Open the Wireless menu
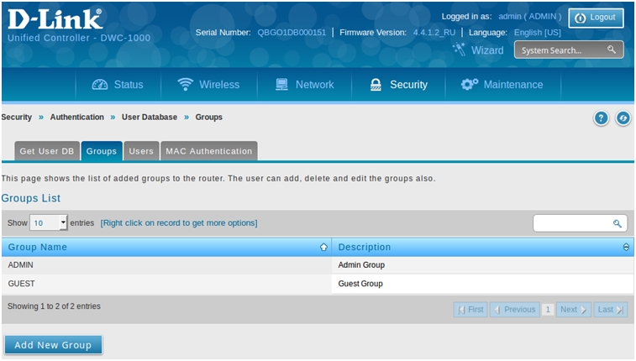The height and width of the screenshot is (361, 636). pyautogui.click(x=208, y=85)
